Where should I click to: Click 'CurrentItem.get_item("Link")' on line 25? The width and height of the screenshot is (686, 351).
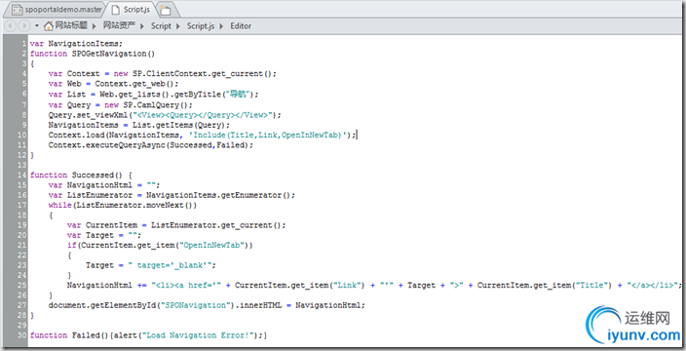300,286
